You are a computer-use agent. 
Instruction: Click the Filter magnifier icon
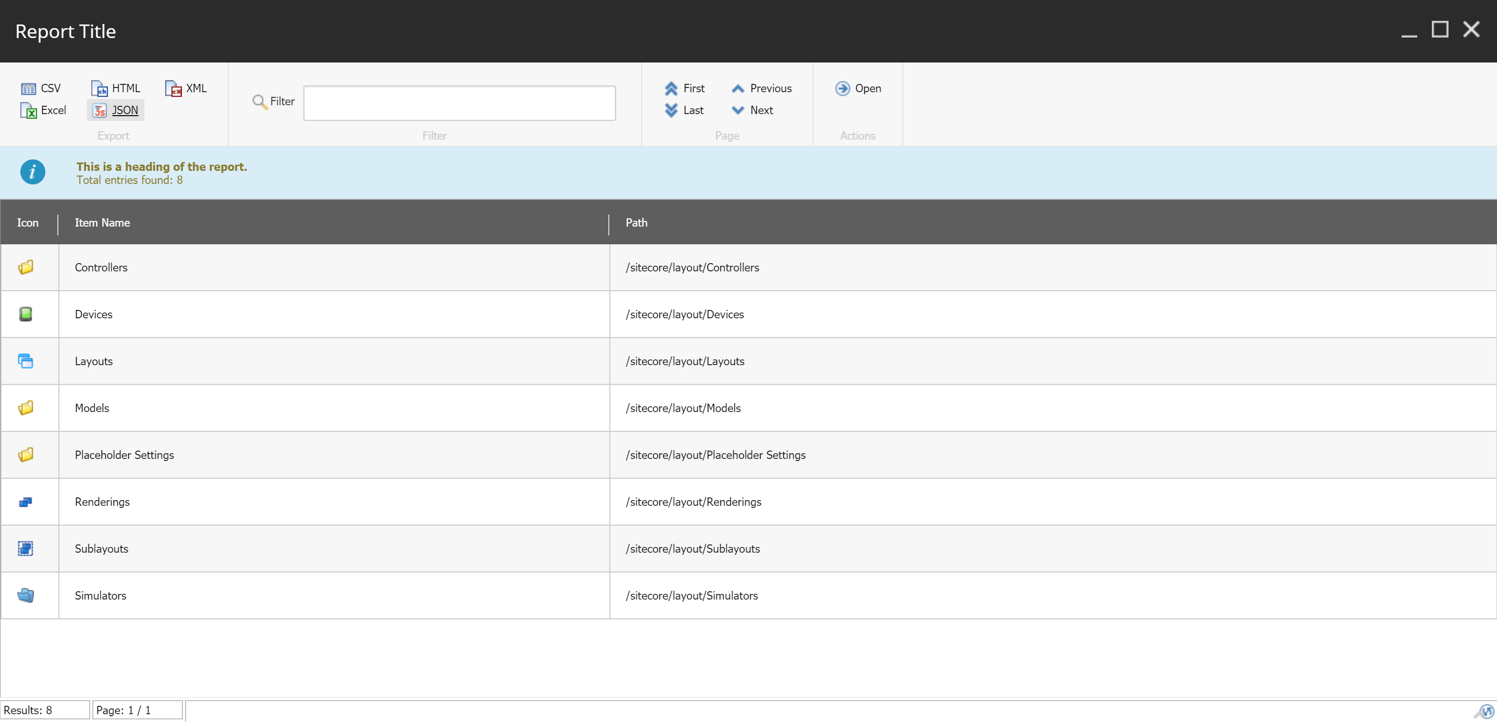point(259,102)
